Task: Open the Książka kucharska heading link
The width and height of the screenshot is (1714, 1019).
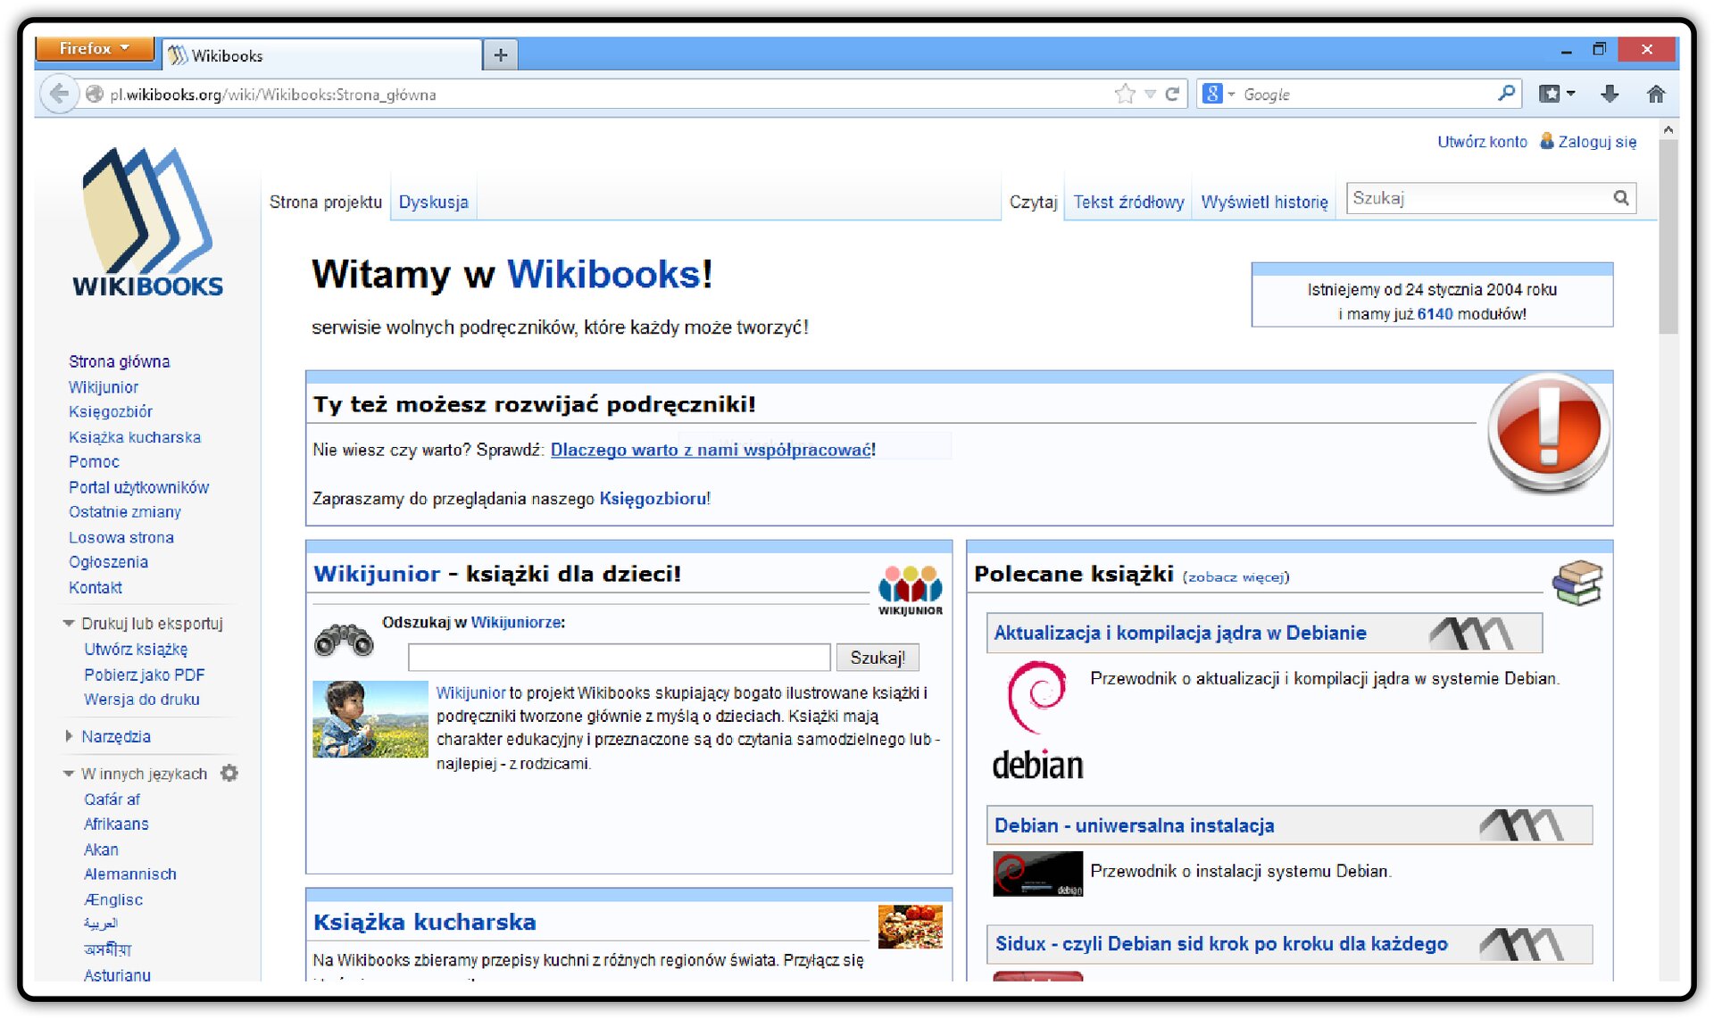Action: coord(425,922)
